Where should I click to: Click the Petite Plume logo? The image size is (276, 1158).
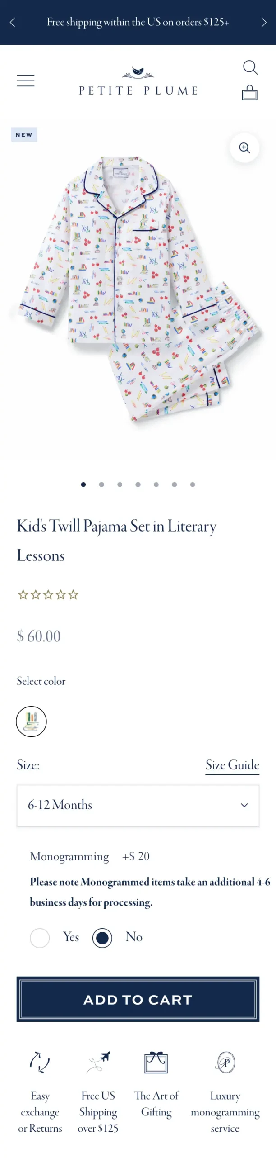coord(138,82)
